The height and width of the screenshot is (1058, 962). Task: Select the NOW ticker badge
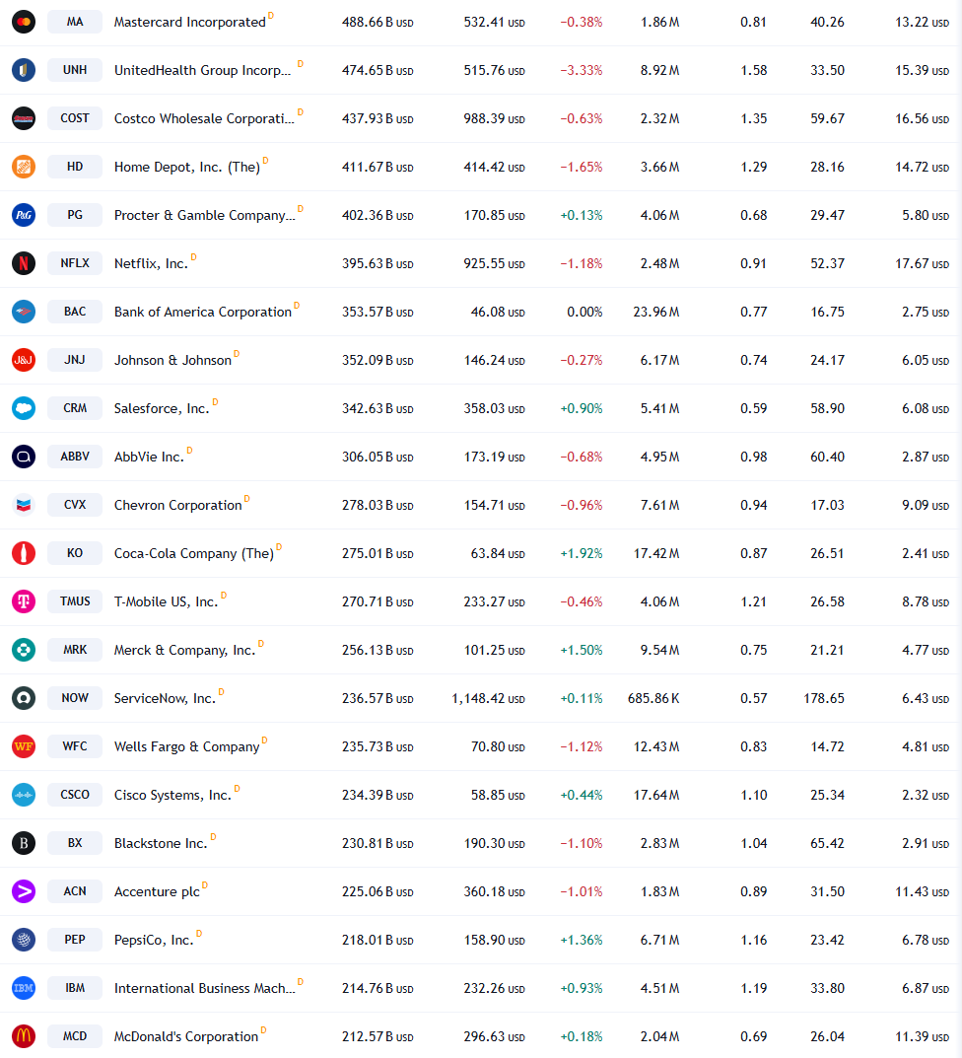point(75,698)
